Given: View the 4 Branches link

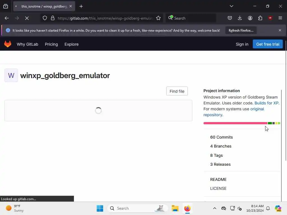Looking at the screenshot, I should pos(221,146).
